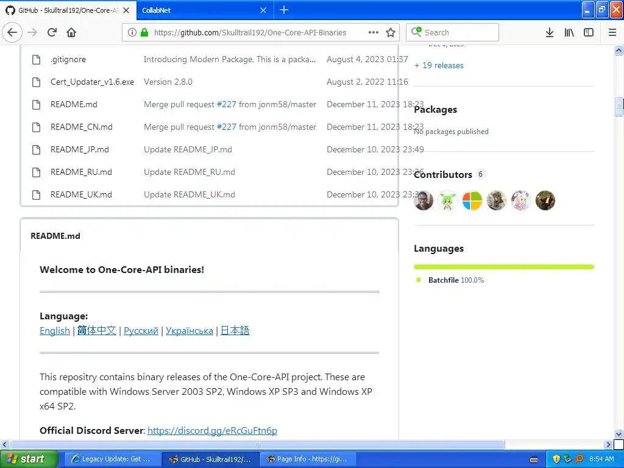Click the README_JP.md file icon
The height and width of the screenshot is (468, 624).
tap(36, 150)
